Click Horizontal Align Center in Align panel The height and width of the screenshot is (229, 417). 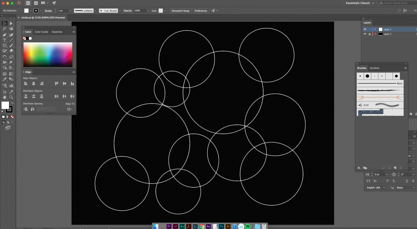pyautogui.click(x=33, y=84)
